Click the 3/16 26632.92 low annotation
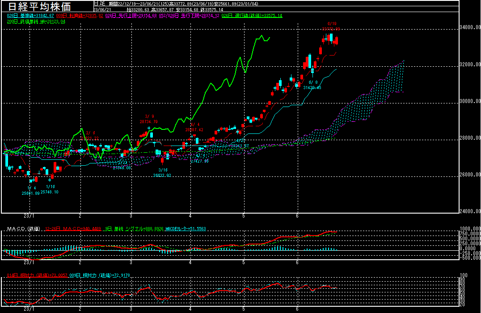This screenshot has width=481, height=313. tap(162, 173)
